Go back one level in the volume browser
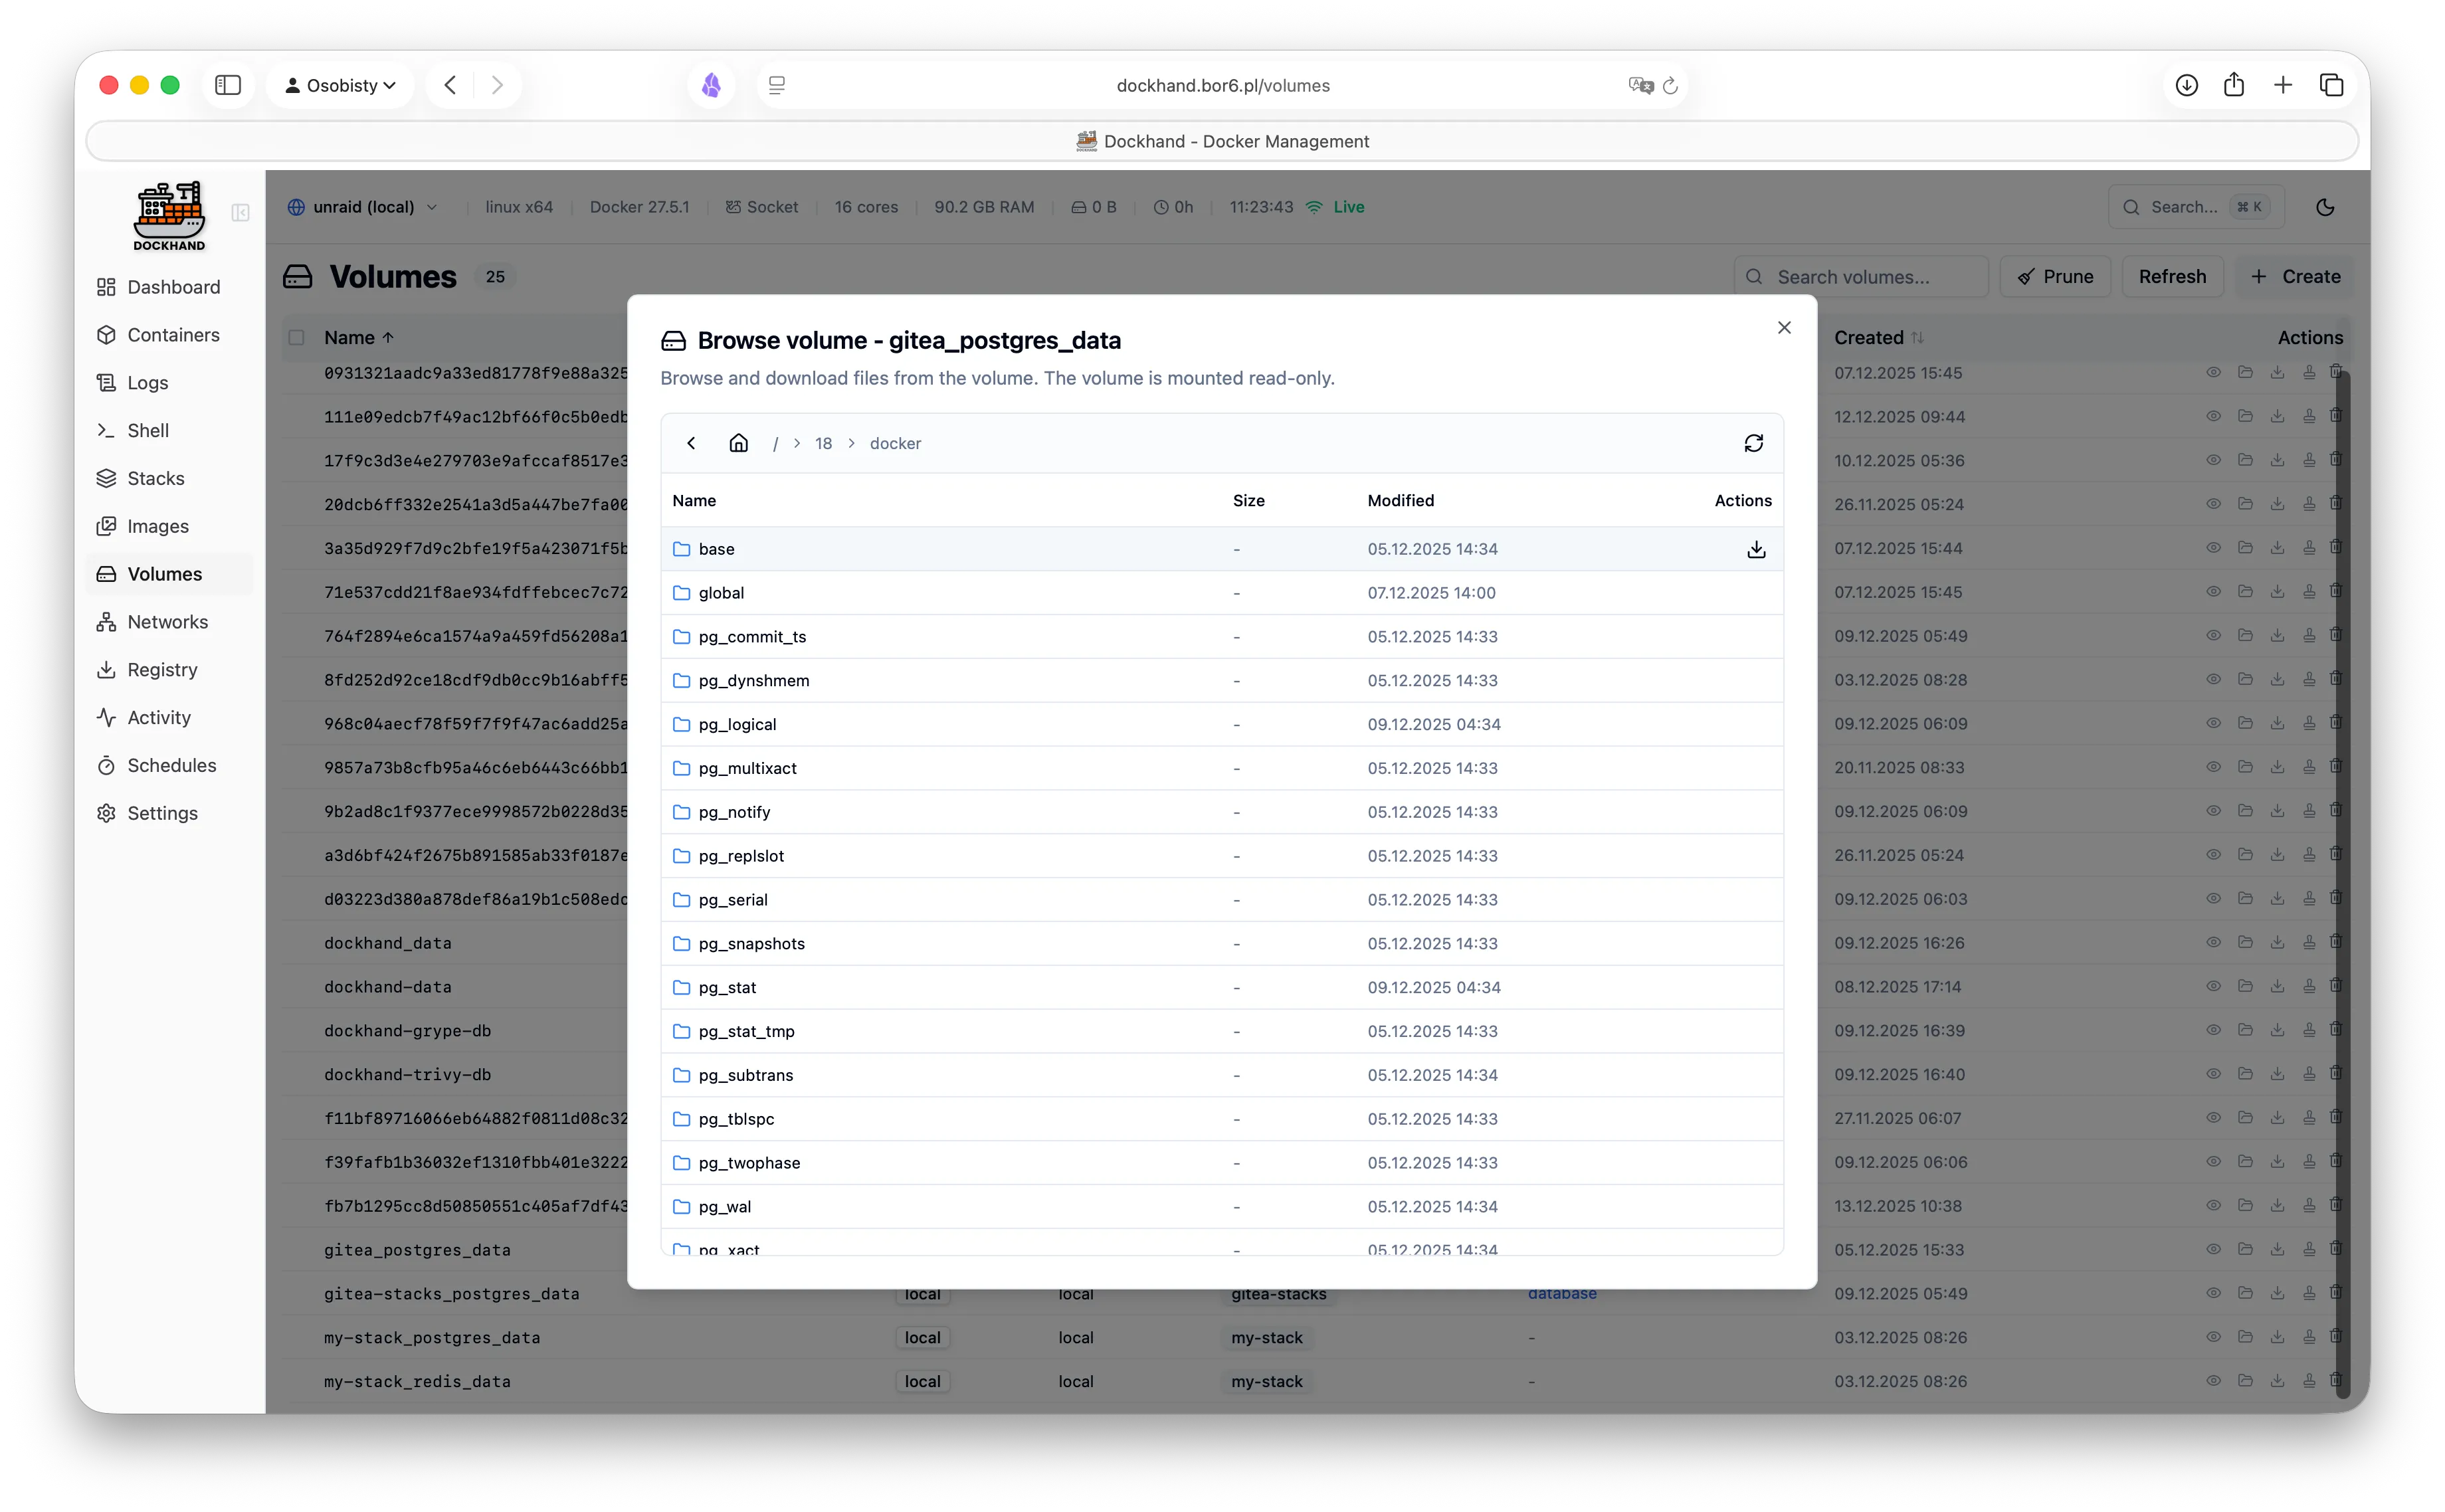Screen dimensions: 2445x1512 691,443
